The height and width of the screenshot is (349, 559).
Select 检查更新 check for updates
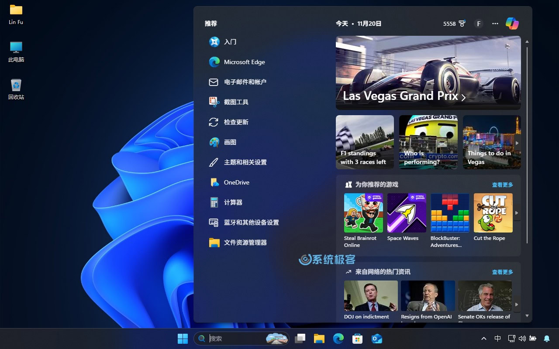[x=236, y=122]
